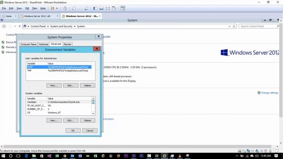The height and width of the screenshot is (159, 283).
Task: Open File Explorer from the taskbar
Action: [x=34, y=156]
